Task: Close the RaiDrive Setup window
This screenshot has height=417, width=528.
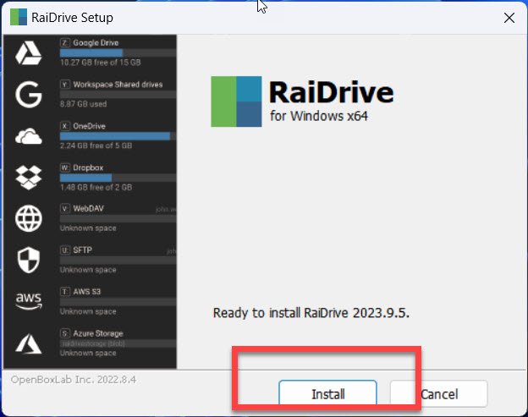Action: [x=509, y=18]
